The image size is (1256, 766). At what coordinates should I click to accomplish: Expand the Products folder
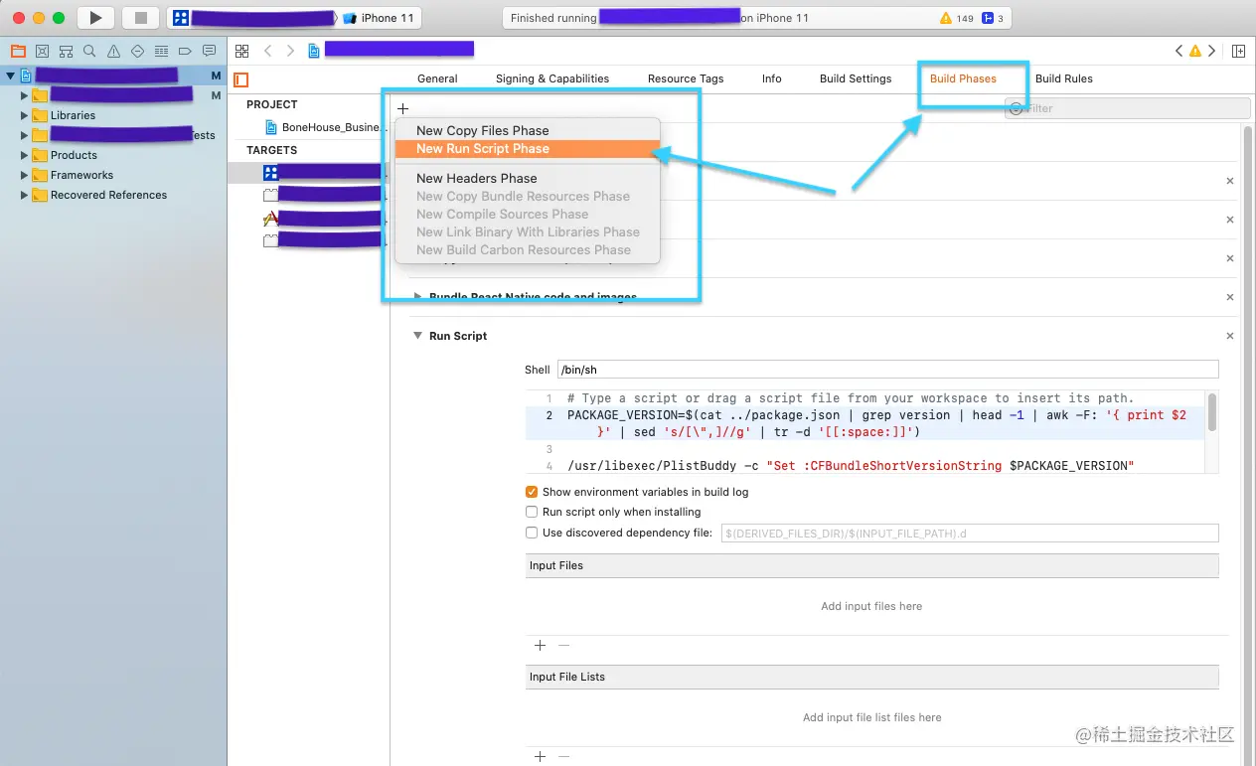(x=25, y=155)
